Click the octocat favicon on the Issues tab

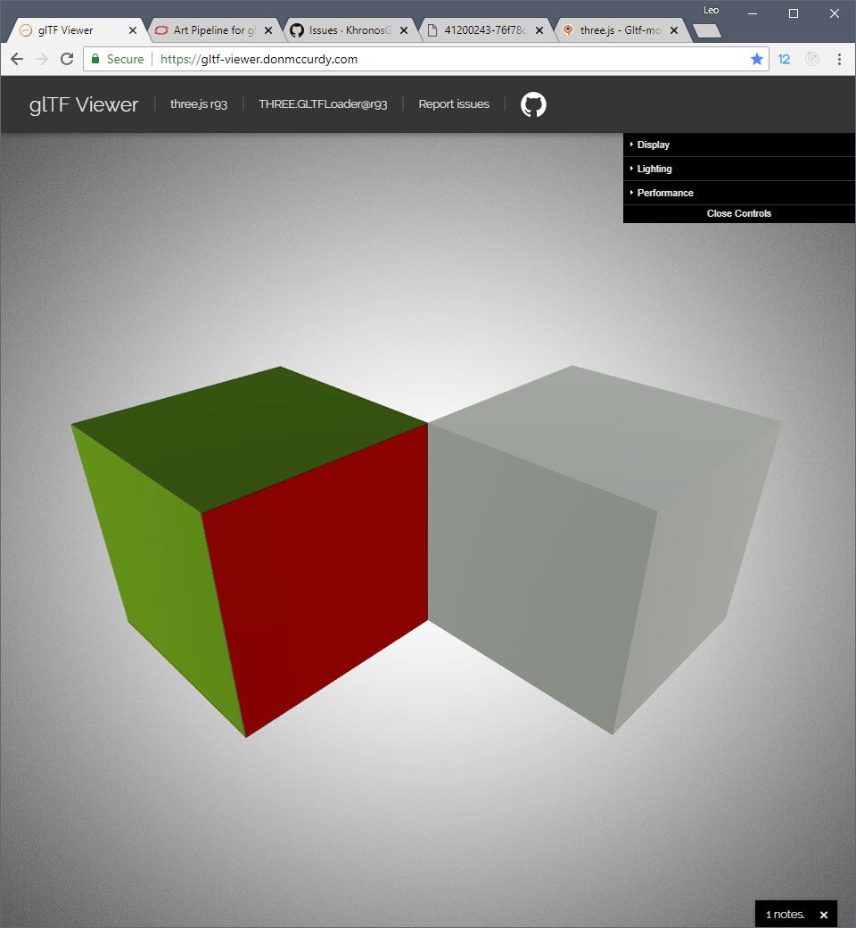tap(295, 29)
